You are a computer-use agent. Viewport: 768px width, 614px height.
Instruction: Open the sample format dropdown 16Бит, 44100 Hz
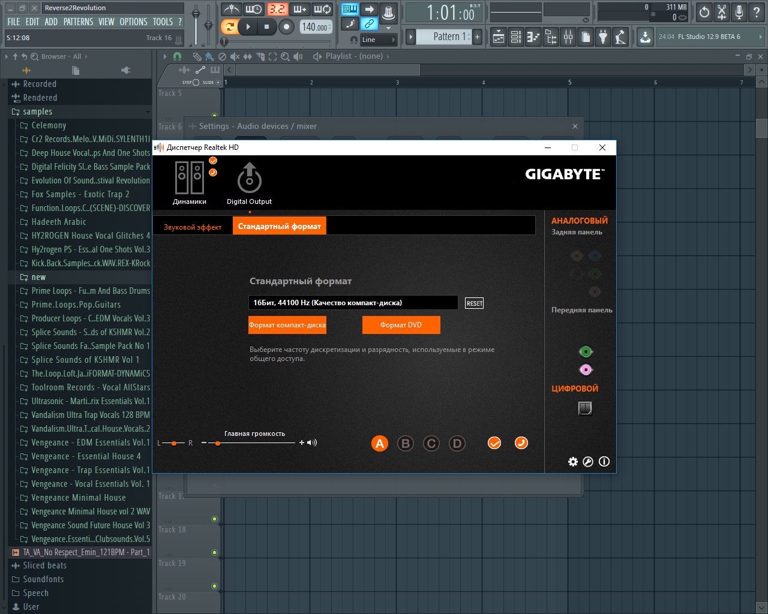pos(353,303)
